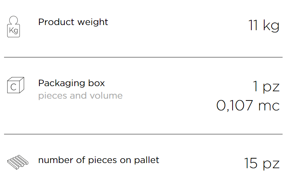Click the 15 pz pallet value
Viewport: 287px width, 191px height.
pos(262,163)
